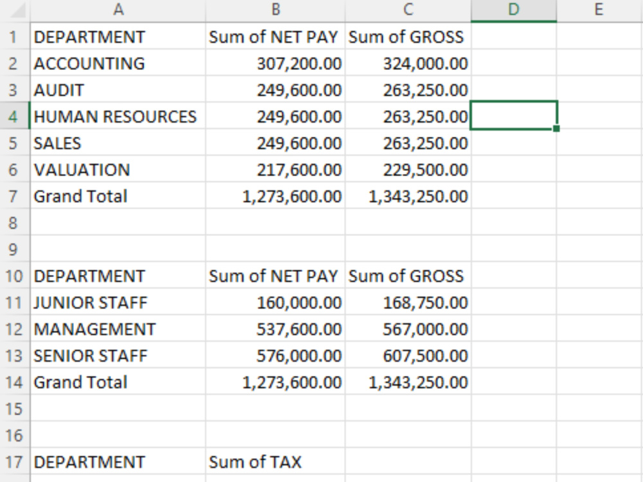
Task: Select column D header
Action: click(514, 10)
